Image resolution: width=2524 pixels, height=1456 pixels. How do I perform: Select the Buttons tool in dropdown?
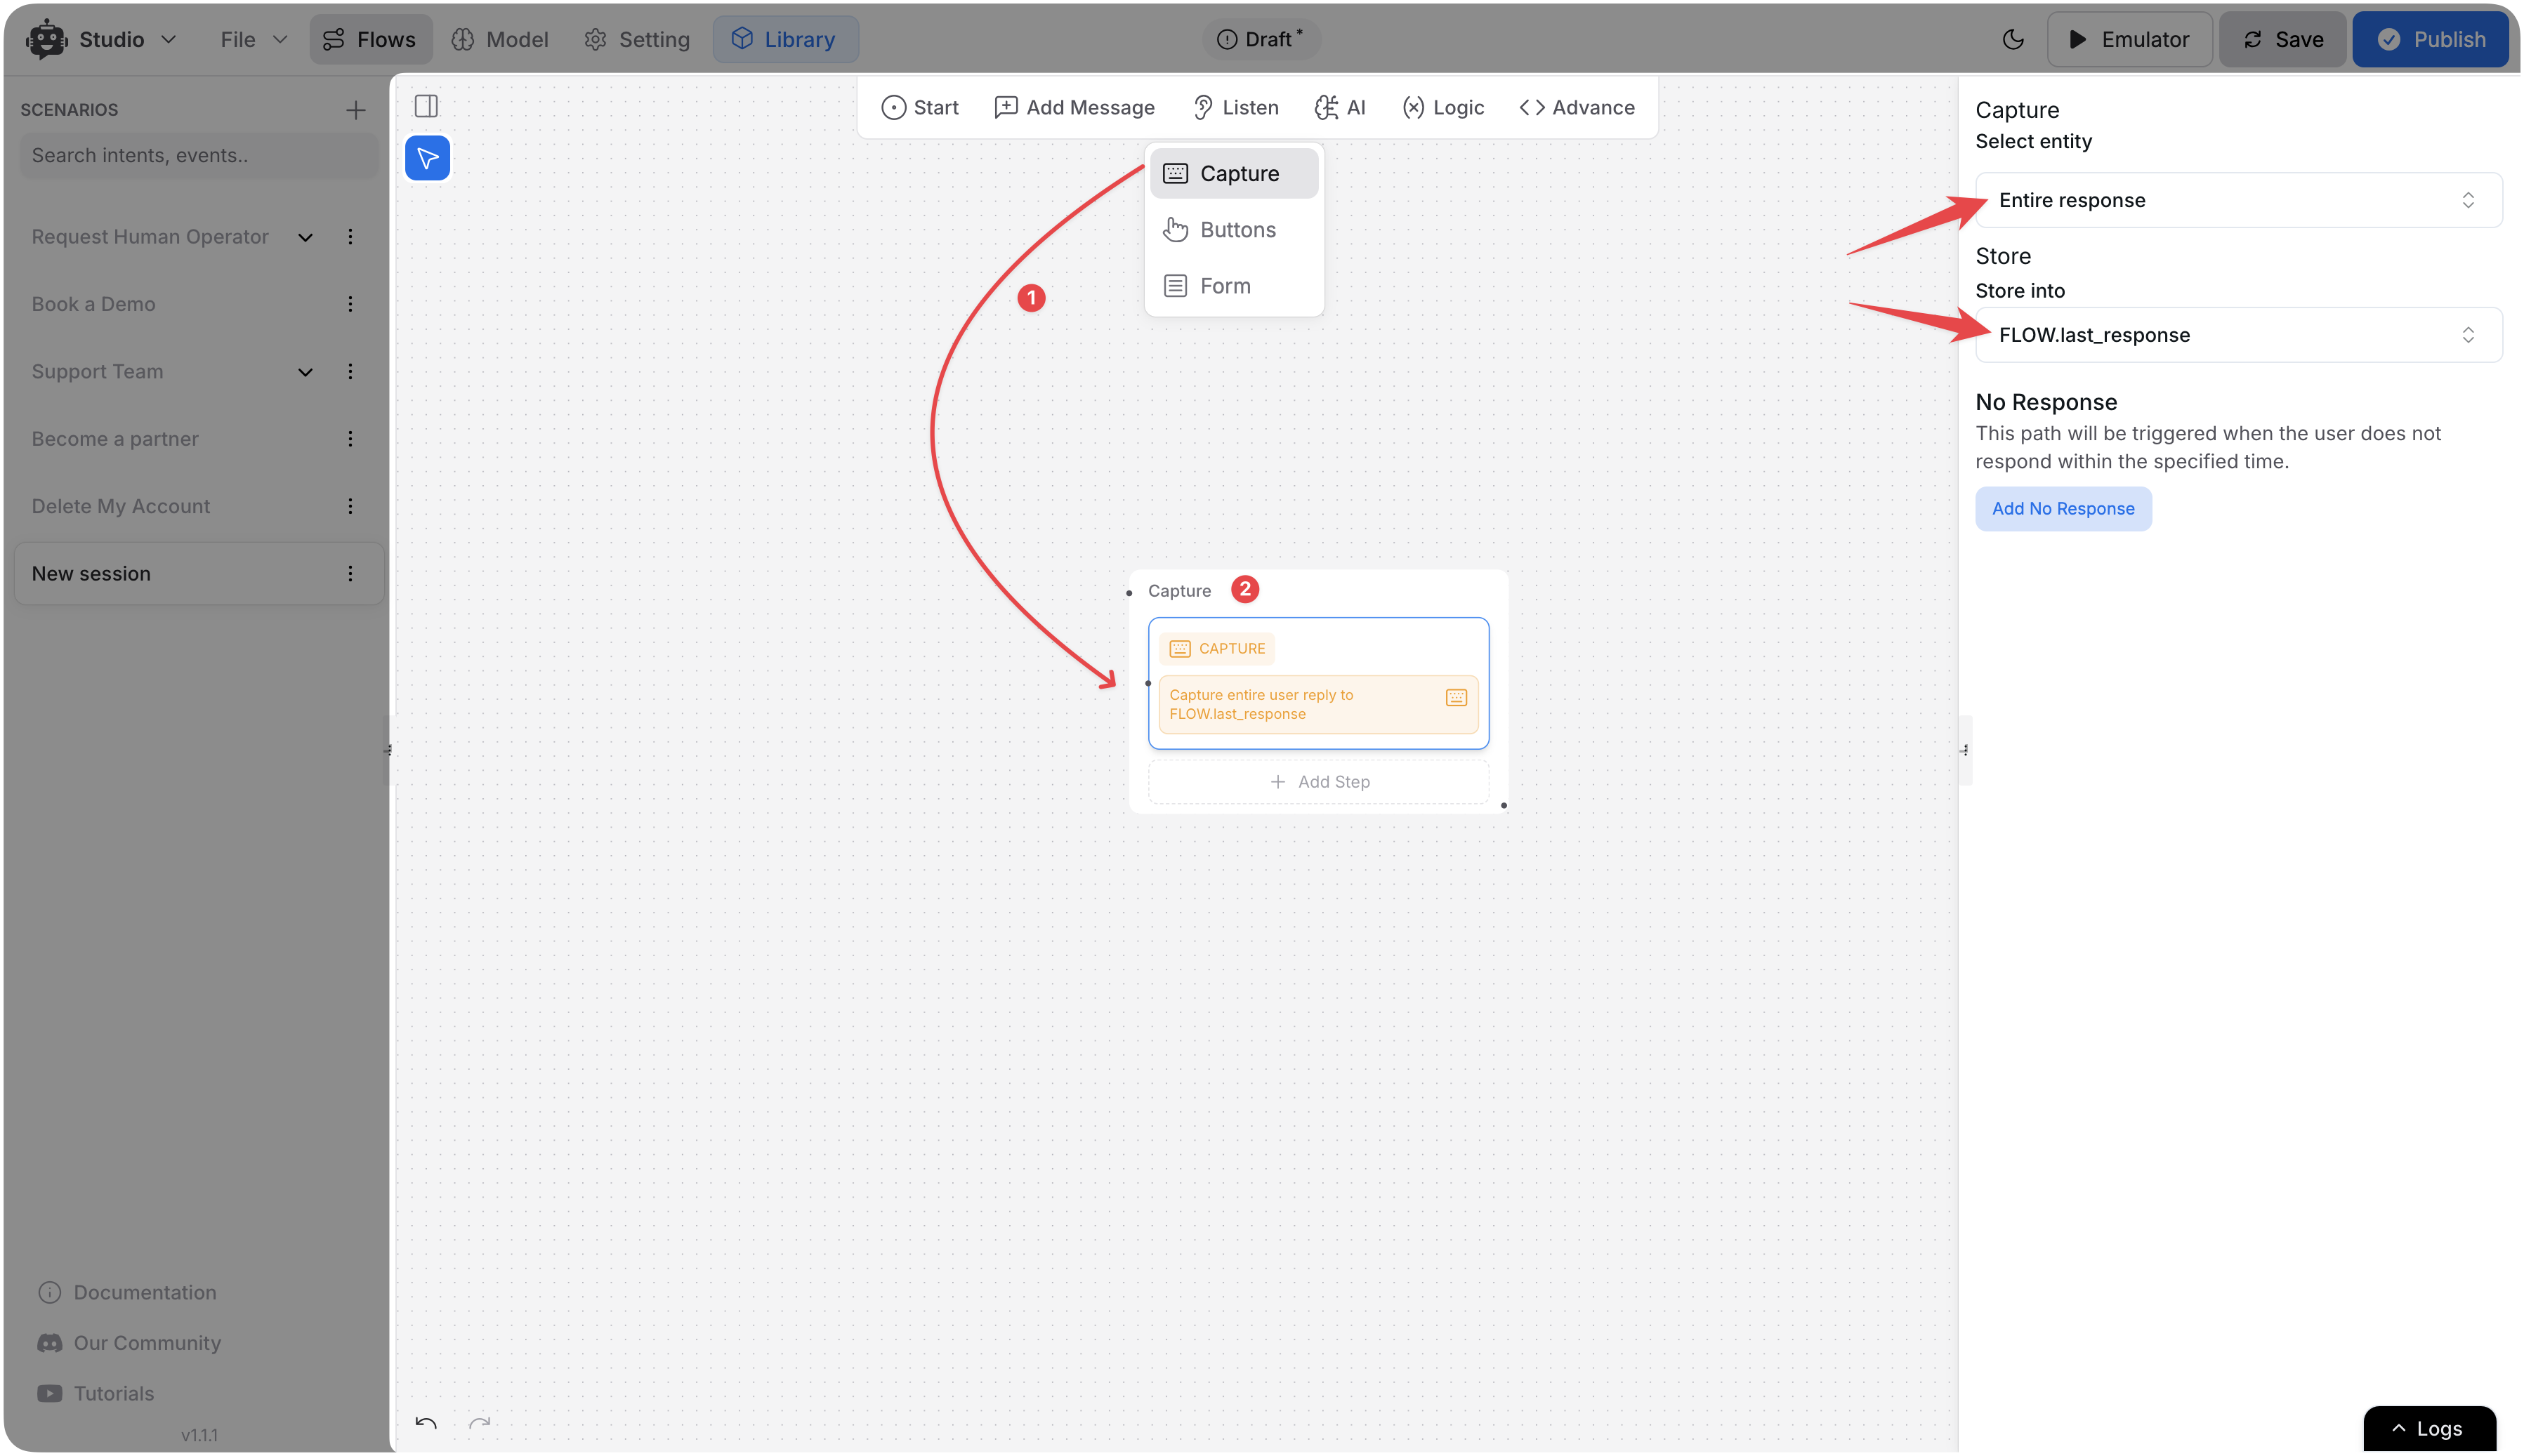(1237, 229)
